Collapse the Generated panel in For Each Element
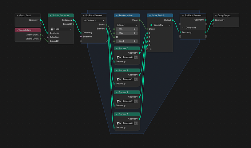This screenshot has width=251, height=148. [x=183, y=28]
